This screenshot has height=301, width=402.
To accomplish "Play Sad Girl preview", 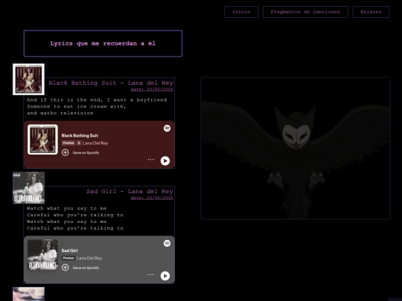I will [x=165, y=276].
